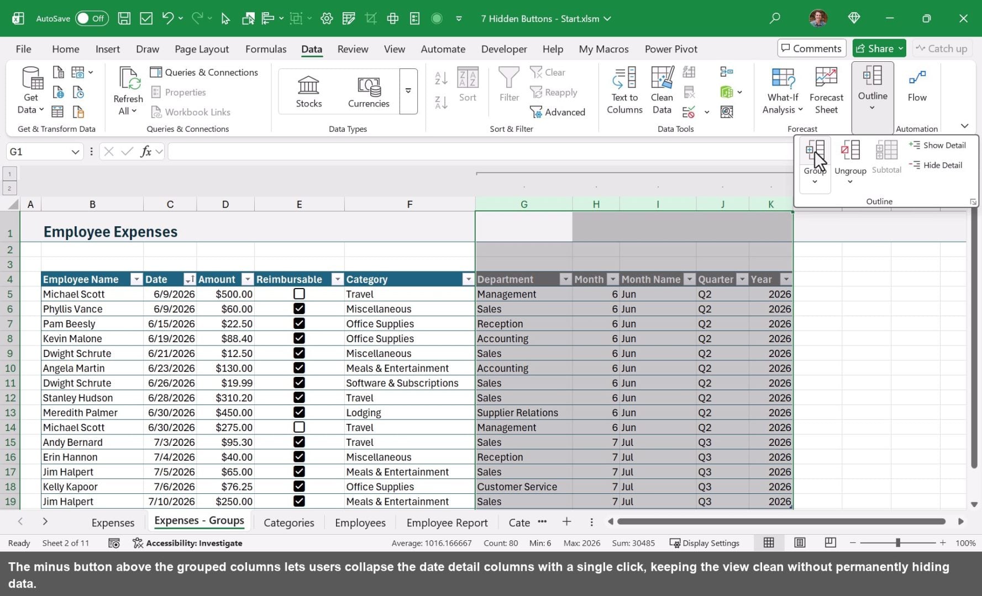The height and width of the screenshot is (596, 982).
Task: Switch to Page Layout view icon
Action: 799,543
